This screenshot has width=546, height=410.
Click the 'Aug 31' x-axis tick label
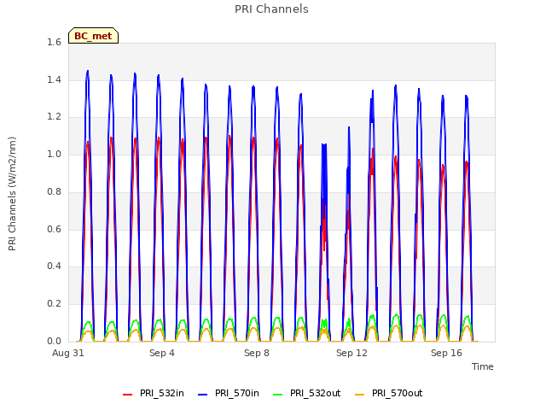(x=68, y=353)
